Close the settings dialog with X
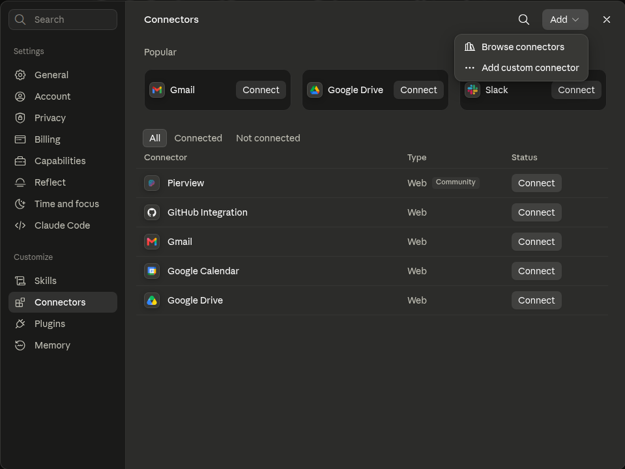The height and width of the screenshot is (469, 625). pos(606,20)
